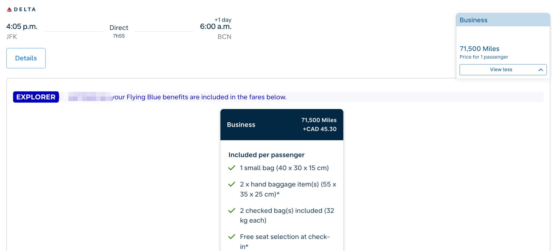Click the +1 day arrival indicator

click(x=223, y=20)
